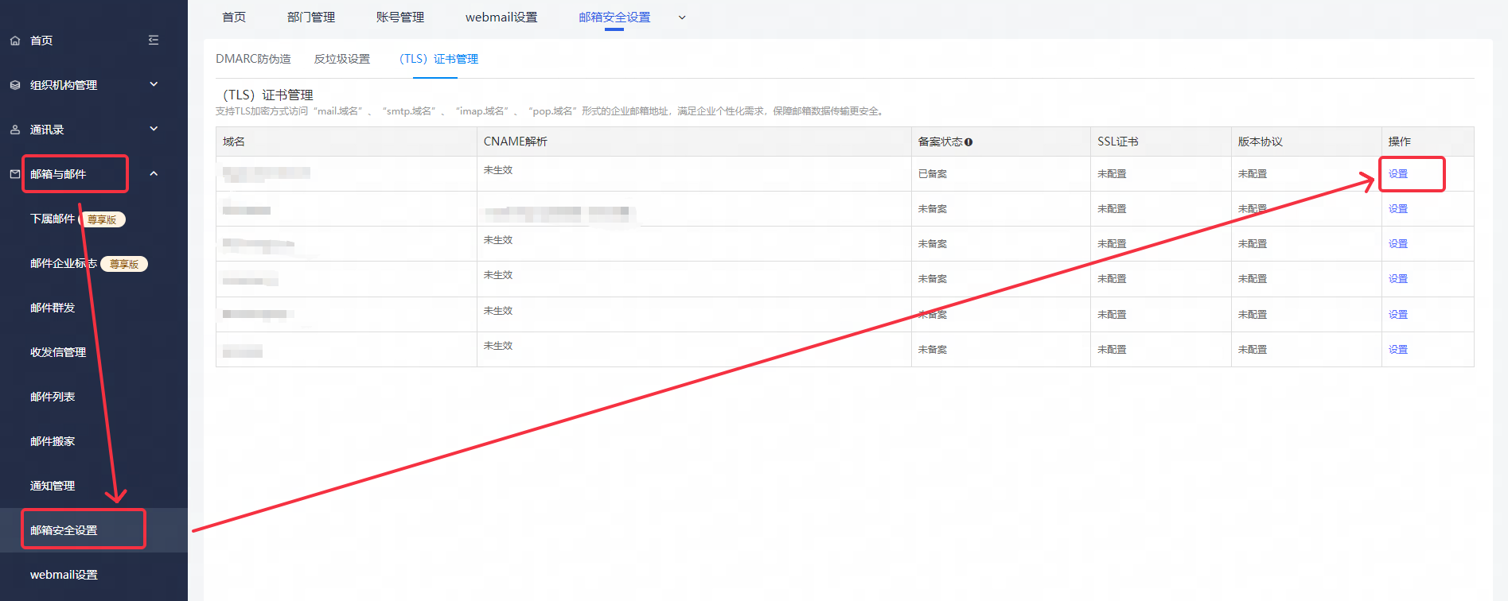The width and height of the screenshot is (1508, 601).
Task: Switch to the 首页 top tab
Action: tap(234, 17)
